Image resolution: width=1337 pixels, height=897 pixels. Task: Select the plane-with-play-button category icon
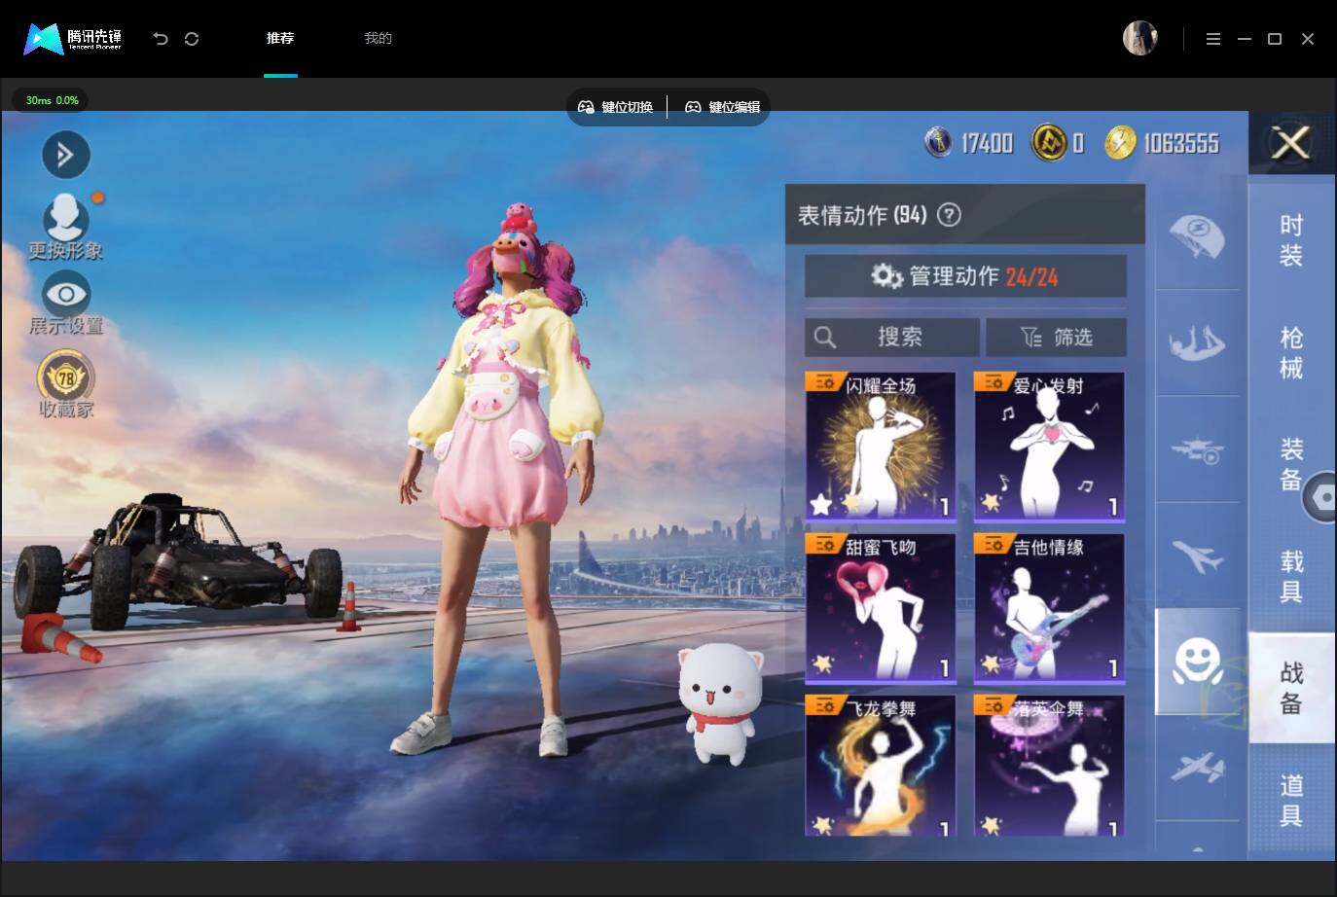coord(1197,450)
